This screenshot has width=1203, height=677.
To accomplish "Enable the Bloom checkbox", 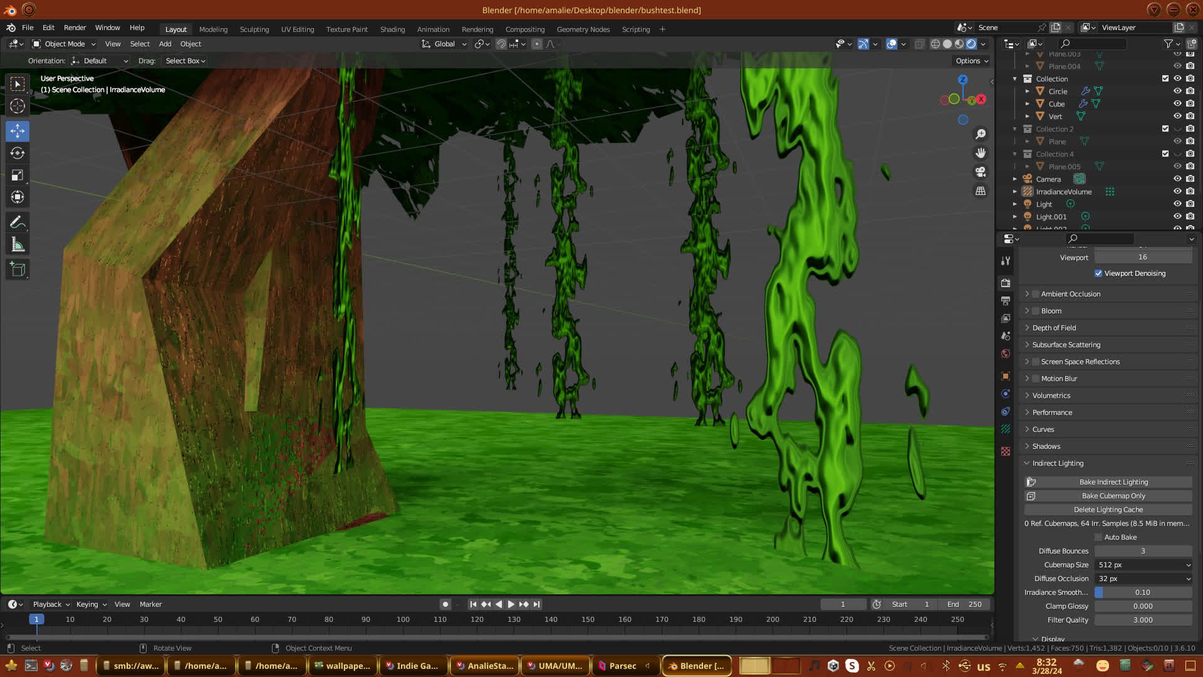I will point(1036,311).
